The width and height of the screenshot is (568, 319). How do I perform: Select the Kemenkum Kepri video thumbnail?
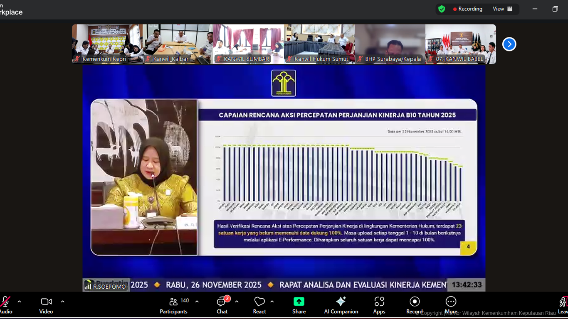(107, 44)
